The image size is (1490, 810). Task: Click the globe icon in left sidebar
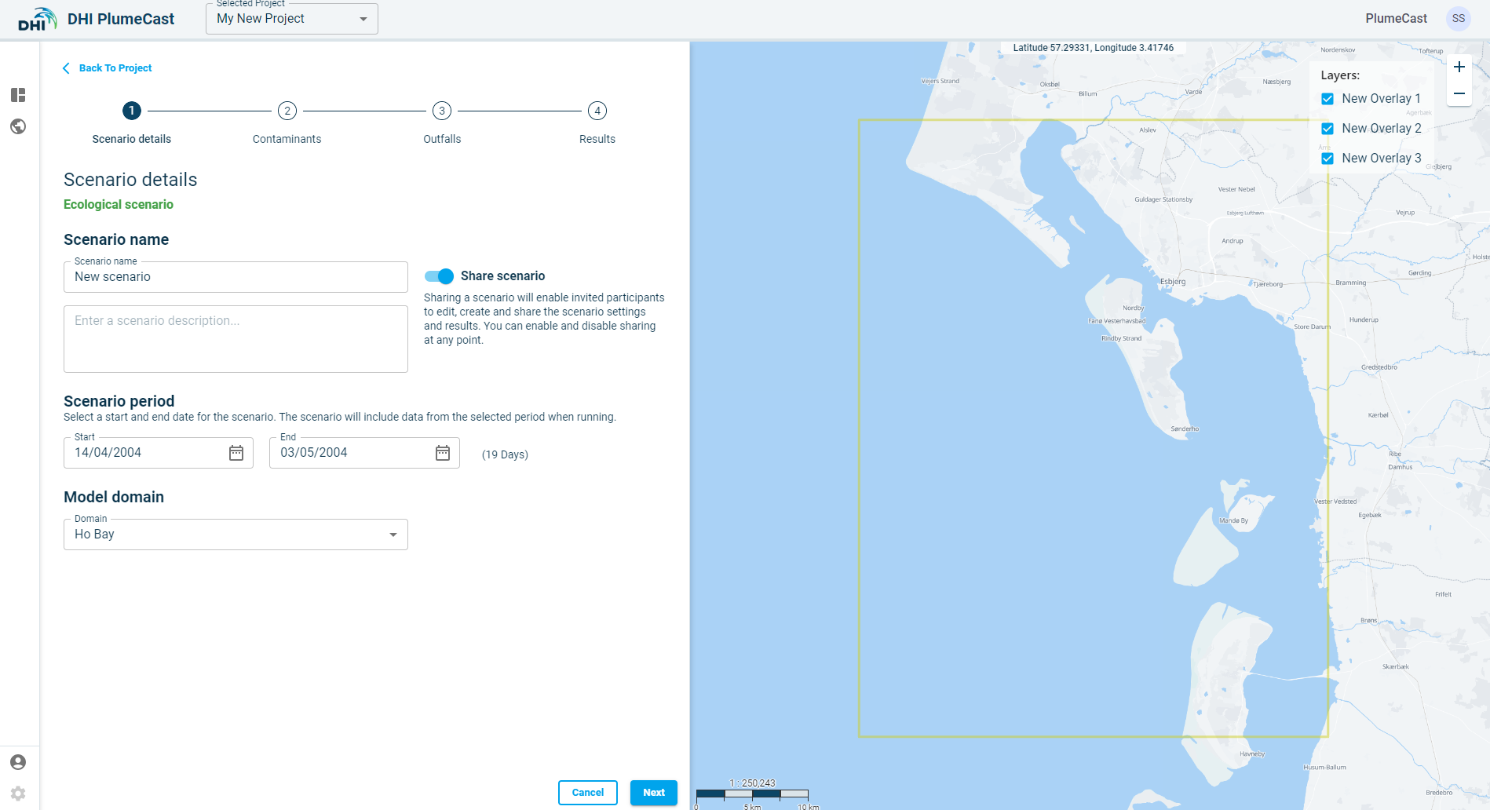point(18,126)
